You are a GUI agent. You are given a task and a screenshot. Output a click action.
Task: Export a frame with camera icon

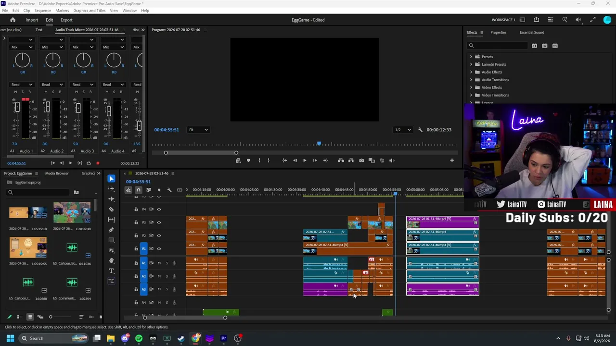pyautogui.click(x=361, y=161)
